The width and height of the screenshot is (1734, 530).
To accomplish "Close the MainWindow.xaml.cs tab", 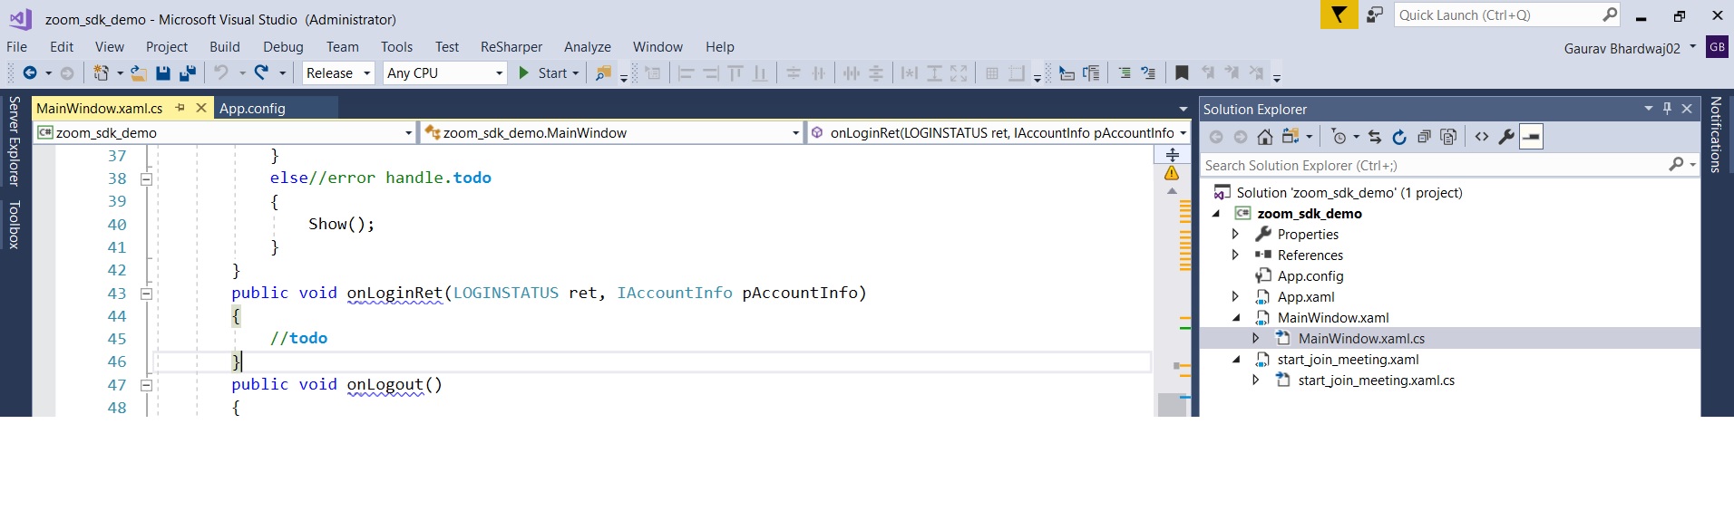I will [x=201, y=108].
